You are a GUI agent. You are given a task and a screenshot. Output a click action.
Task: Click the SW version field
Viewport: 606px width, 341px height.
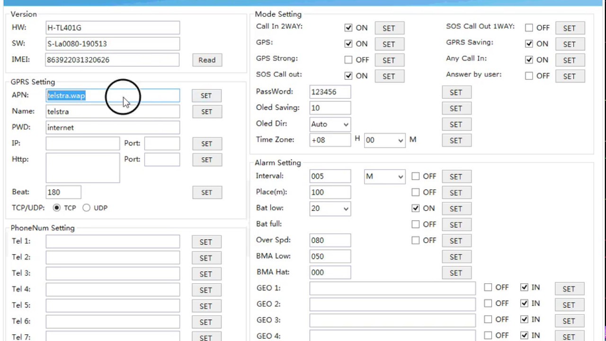113,44
